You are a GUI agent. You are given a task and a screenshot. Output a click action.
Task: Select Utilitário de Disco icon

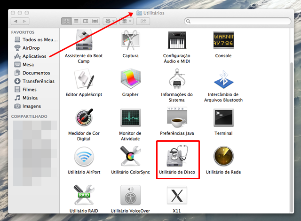click(x=177, y=156)
